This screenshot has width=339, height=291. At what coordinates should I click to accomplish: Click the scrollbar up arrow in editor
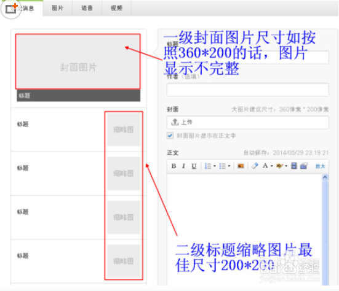click(325, 177)
